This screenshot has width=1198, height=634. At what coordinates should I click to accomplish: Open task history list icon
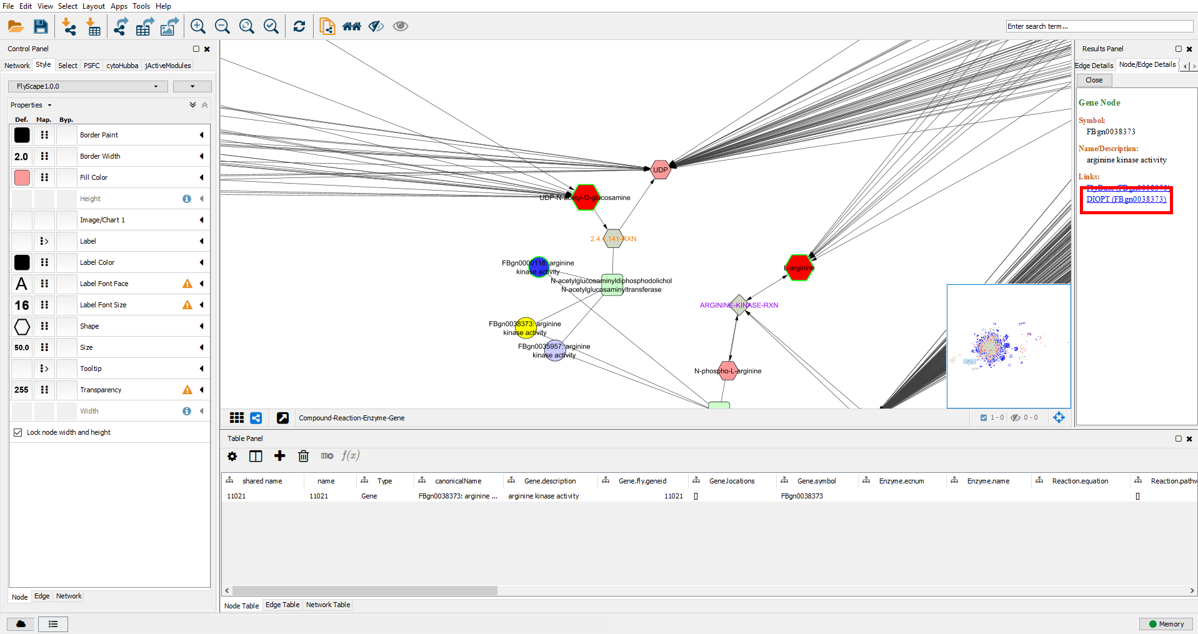53,624
